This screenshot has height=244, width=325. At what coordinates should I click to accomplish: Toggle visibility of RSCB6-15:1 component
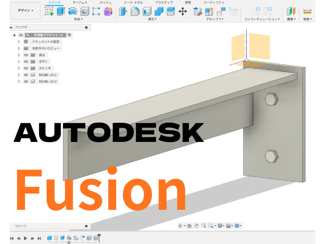(26, 75)
